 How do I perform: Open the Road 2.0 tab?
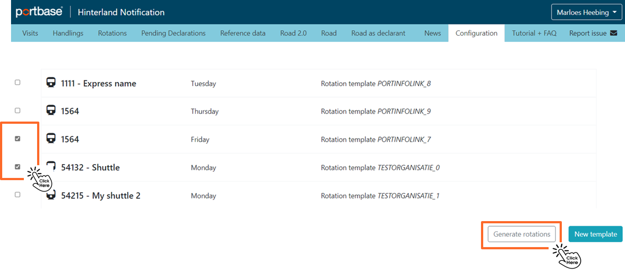[293, 33]
